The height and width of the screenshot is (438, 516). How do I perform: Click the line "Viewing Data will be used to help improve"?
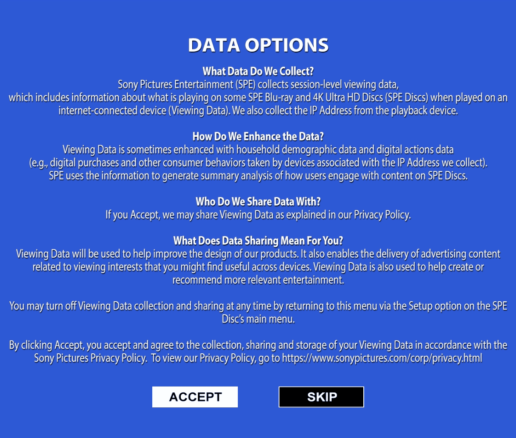(258, 254)
